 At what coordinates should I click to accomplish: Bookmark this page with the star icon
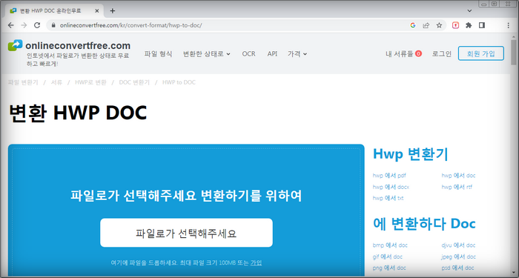coord(439,25)
